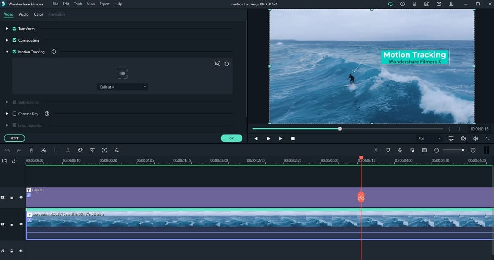Click the Play button in preview
The width and height of the screenshot is (494, 260).
coord(281,138)
